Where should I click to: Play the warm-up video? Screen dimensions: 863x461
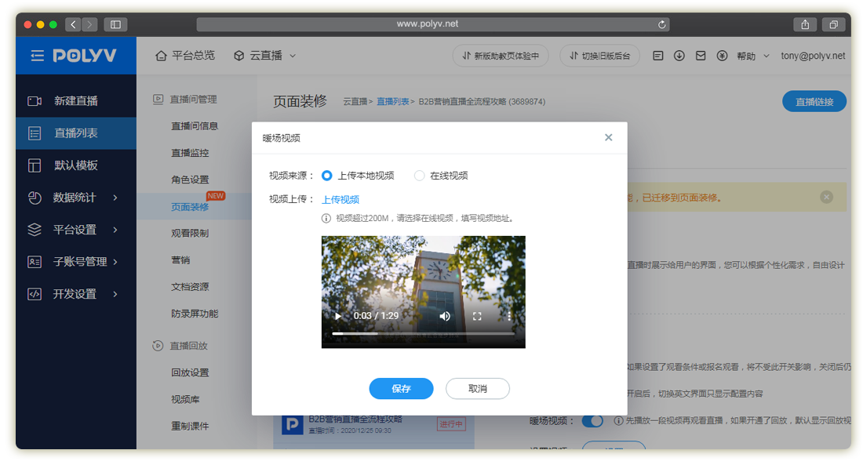(x=338, y=316)
